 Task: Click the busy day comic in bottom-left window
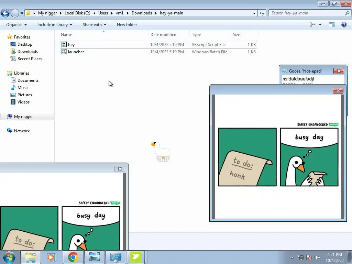(x=60, y=225)
